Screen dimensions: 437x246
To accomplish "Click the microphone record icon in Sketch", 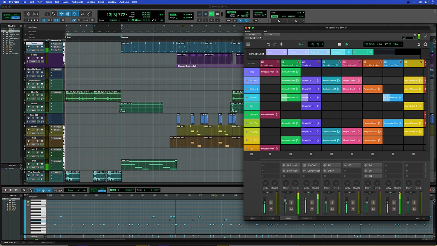I will pyautogui.click(x=281, y=44).
